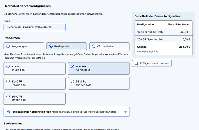Choose the 64 vCPU 256 GiB RAM option

[x=99, y=83]
